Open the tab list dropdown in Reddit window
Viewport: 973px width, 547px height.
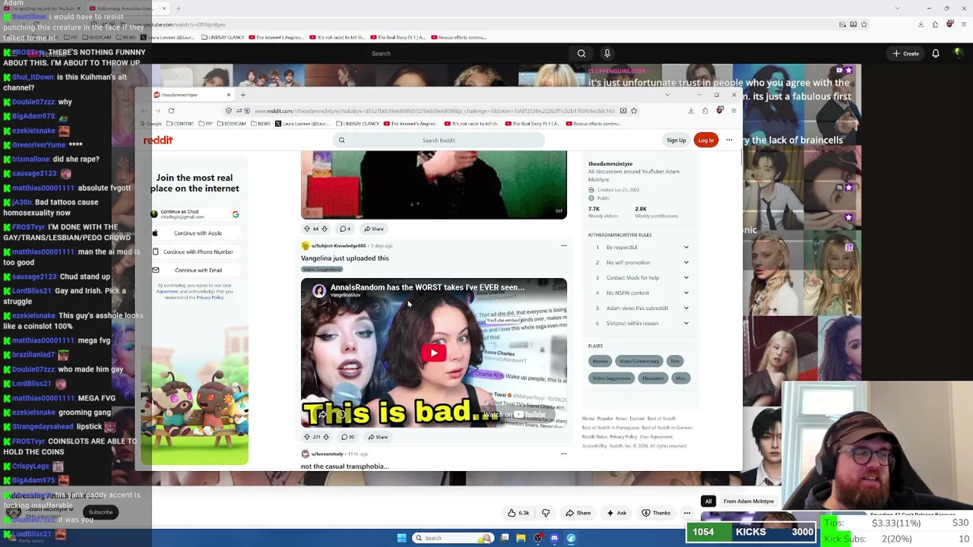pos(667,95)
